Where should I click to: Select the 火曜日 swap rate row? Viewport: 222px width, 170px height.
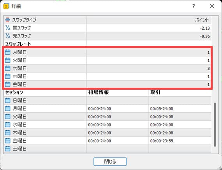pyautogui.click(x=107, y=60)
